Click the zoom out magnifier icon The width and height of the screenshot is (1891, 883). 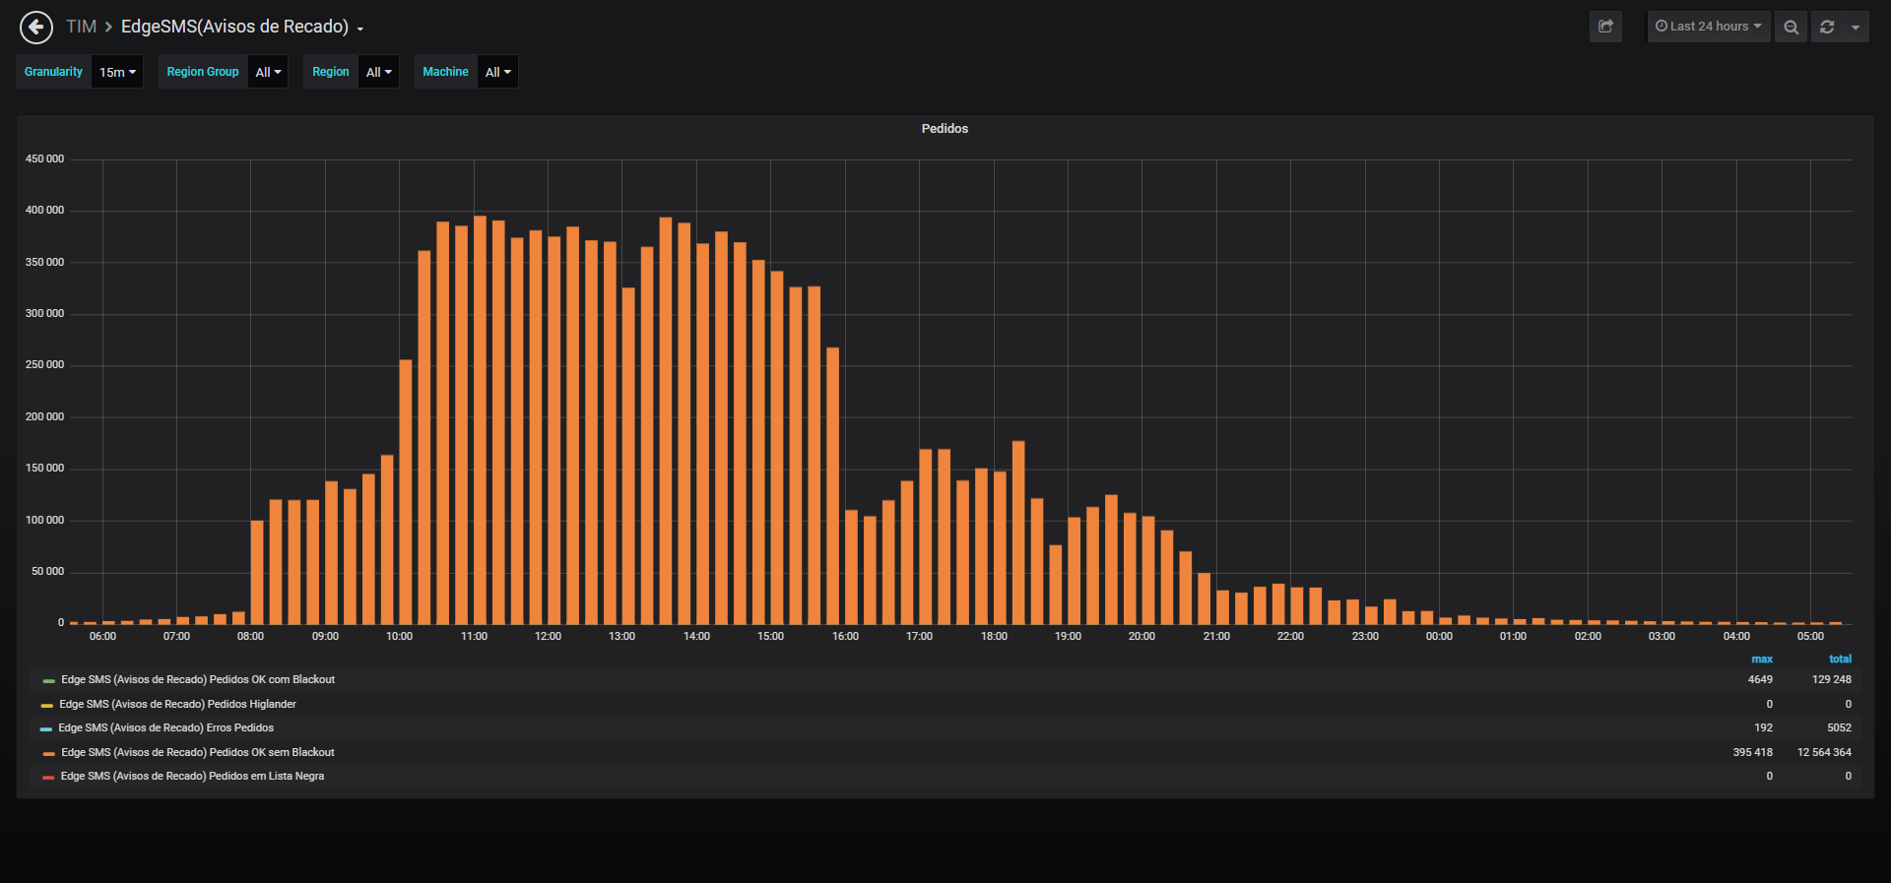point(1791,27)
